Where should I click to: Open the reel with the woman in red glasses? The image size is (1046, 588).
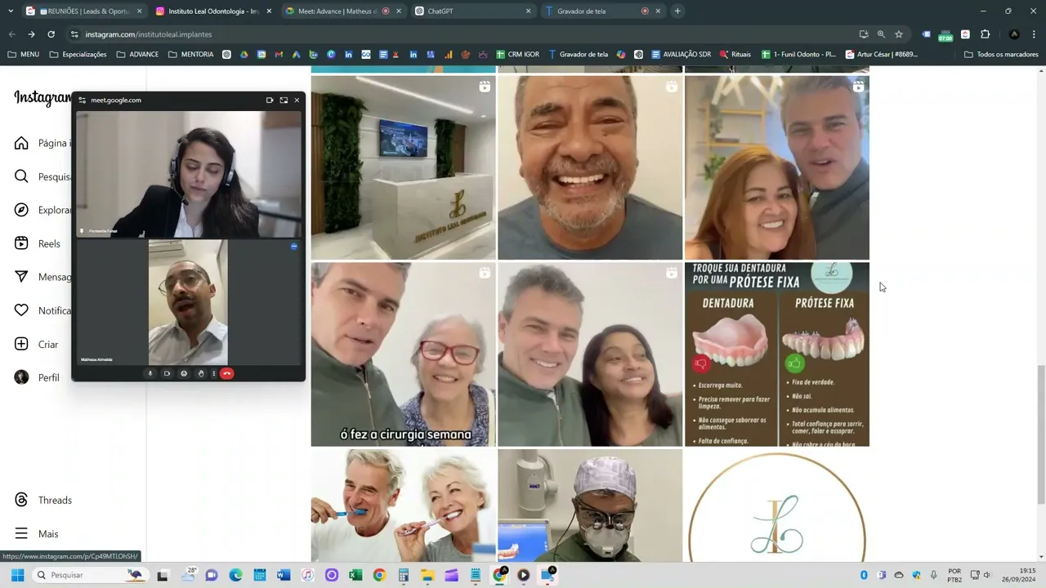pyautogui.click(x=403, y=354)
